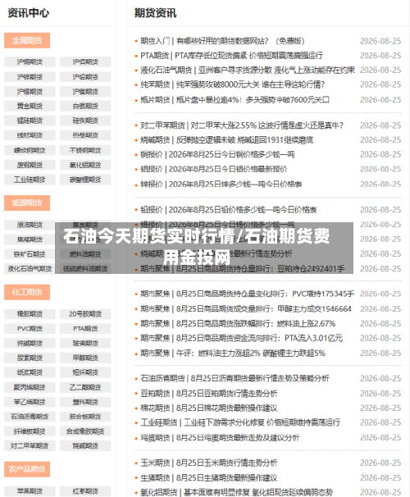The width and height of the screenshot is (410, 497).
Task: Open the 玻璃期货 link
Action: coord(85,344)
